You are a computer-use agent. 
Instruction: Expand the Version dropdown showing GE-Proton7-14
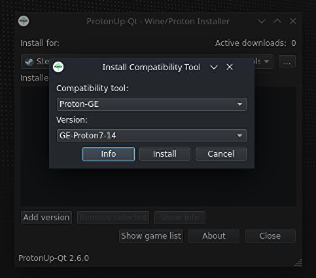(152, 136)
